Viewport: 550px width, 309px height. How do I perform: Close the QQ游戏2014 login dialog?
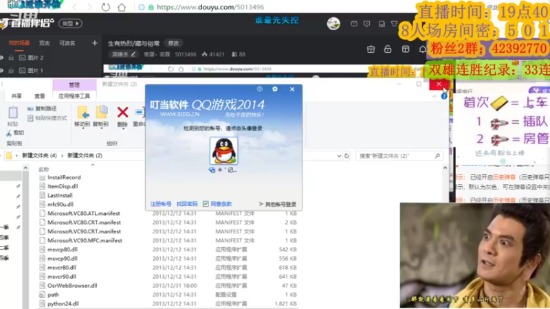pyautogui.click(x=292, y=89)
